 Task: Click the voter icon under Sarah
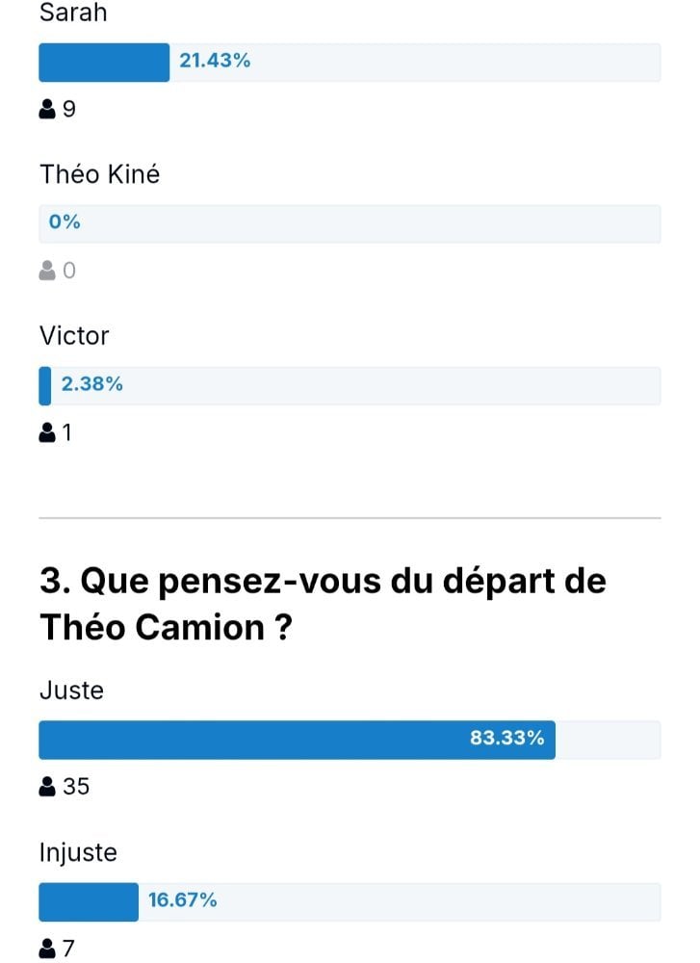click(47, 110)
